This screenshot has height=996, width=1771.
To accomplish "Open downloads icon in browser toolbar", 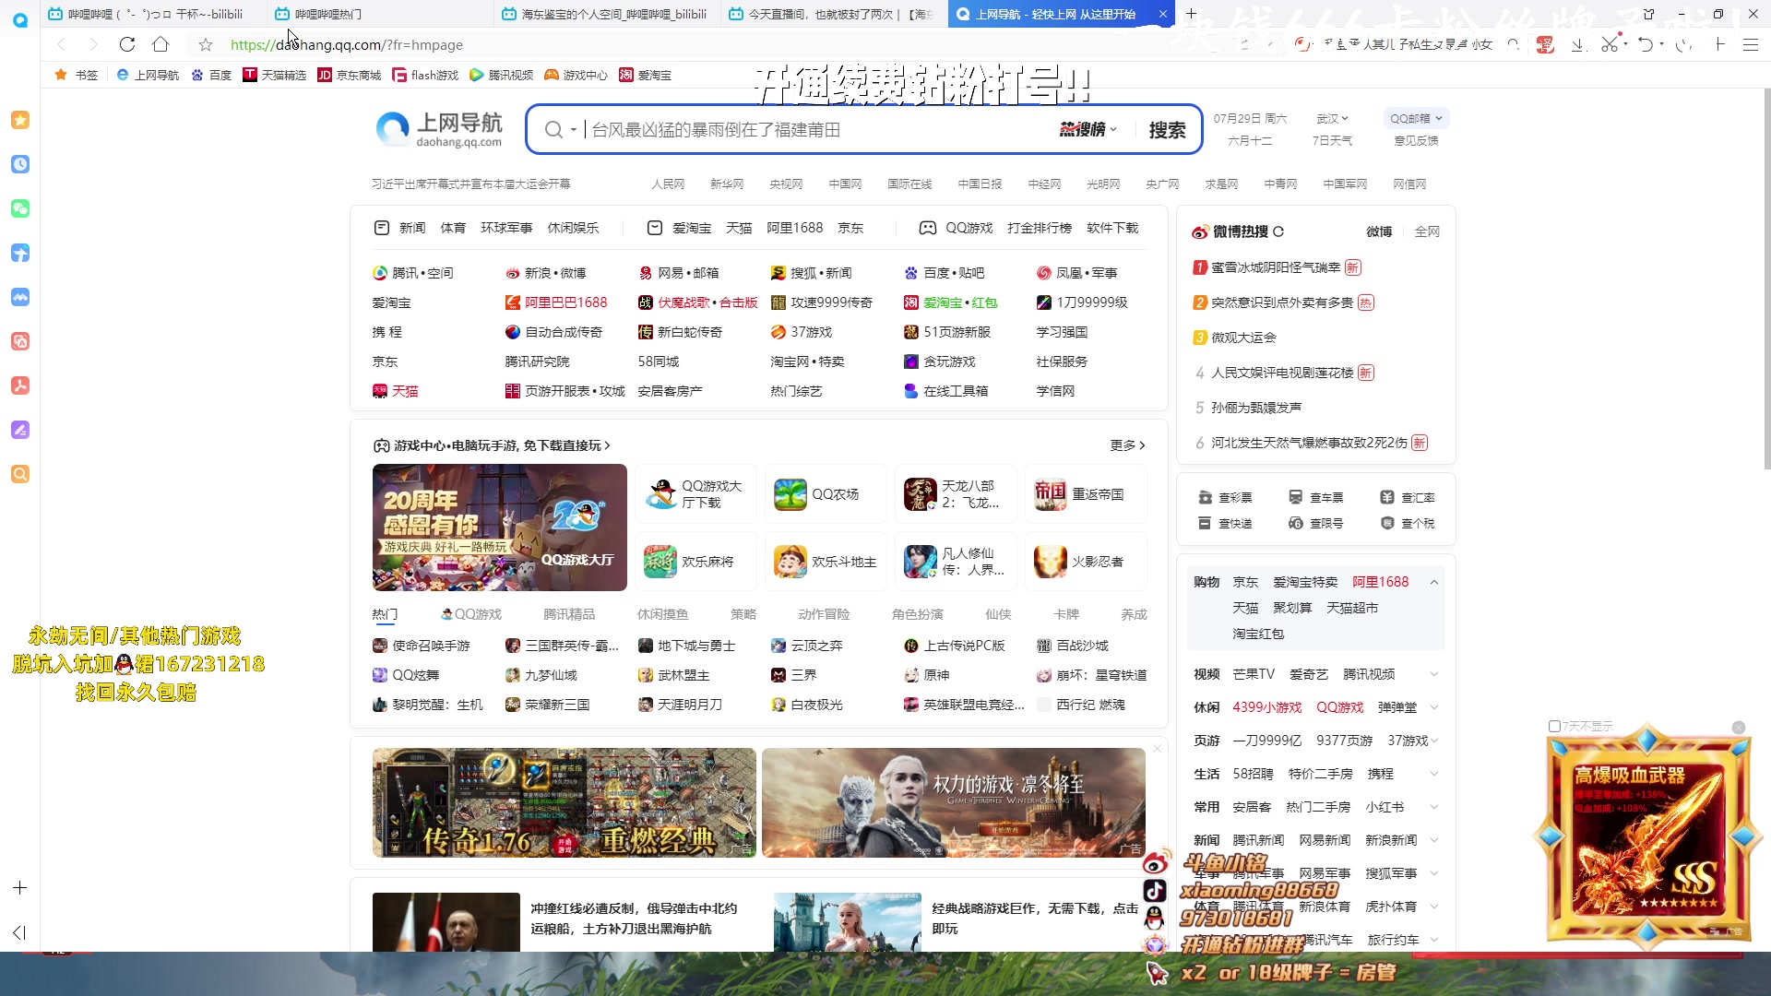I will [x=1577, y=44].
